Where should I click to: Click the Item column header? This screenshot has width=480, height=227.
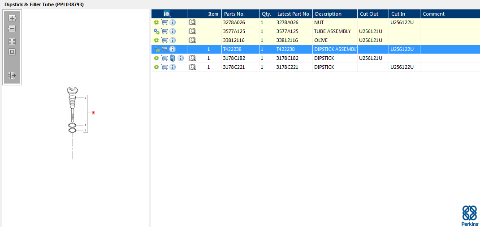(x=214, y=14)
